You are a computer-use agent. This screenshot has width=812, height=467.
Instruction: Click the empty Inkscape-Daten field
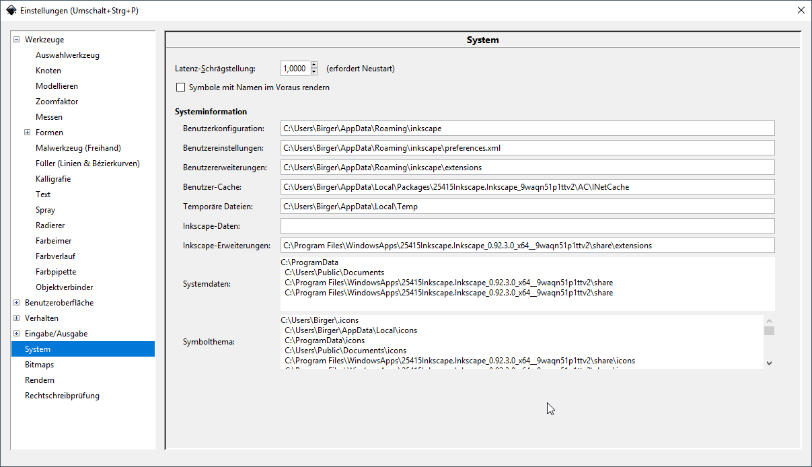click(527, 226)
